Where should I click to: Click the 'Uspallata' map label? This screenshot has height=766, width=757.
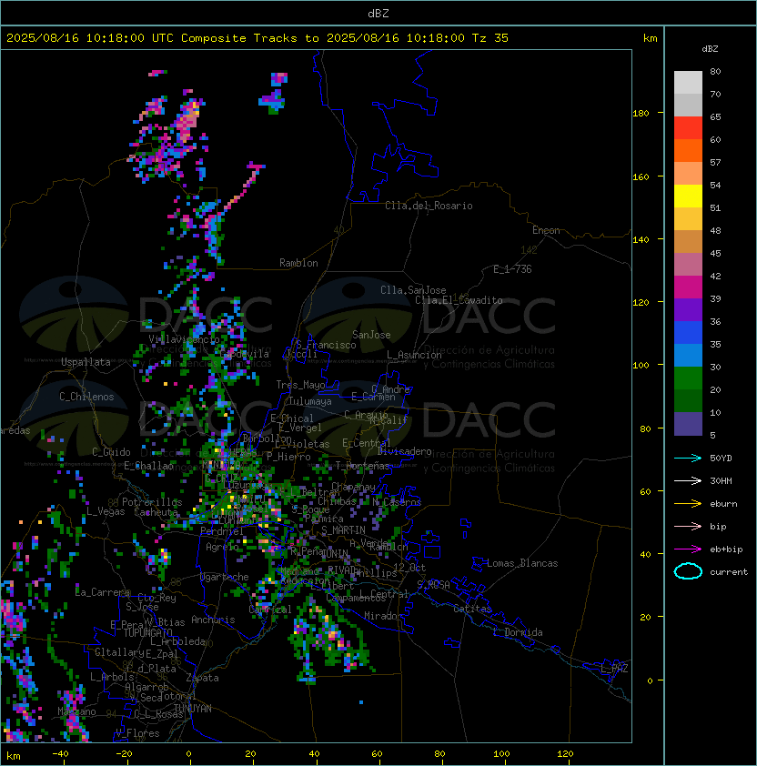tap(86, 362)
